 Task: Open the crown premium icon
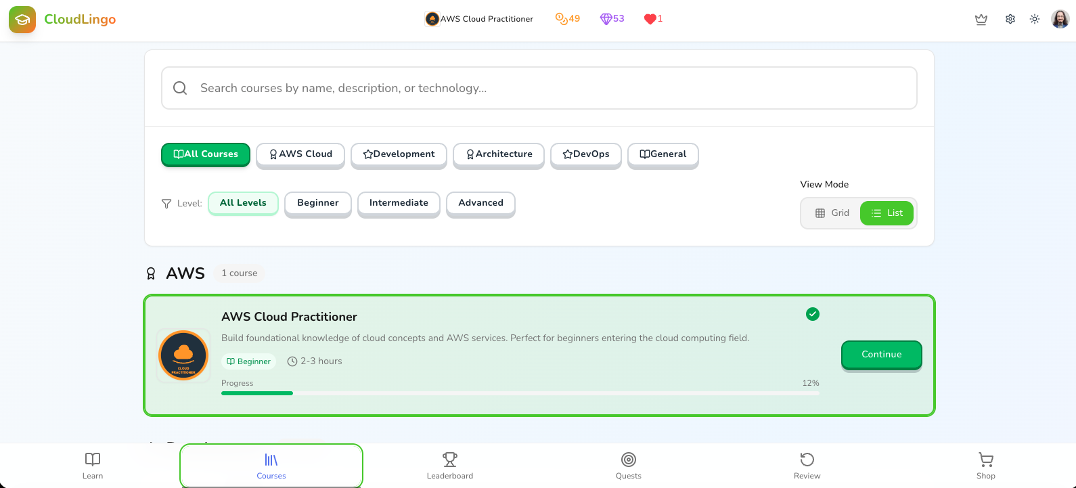(x=981, y=20)
